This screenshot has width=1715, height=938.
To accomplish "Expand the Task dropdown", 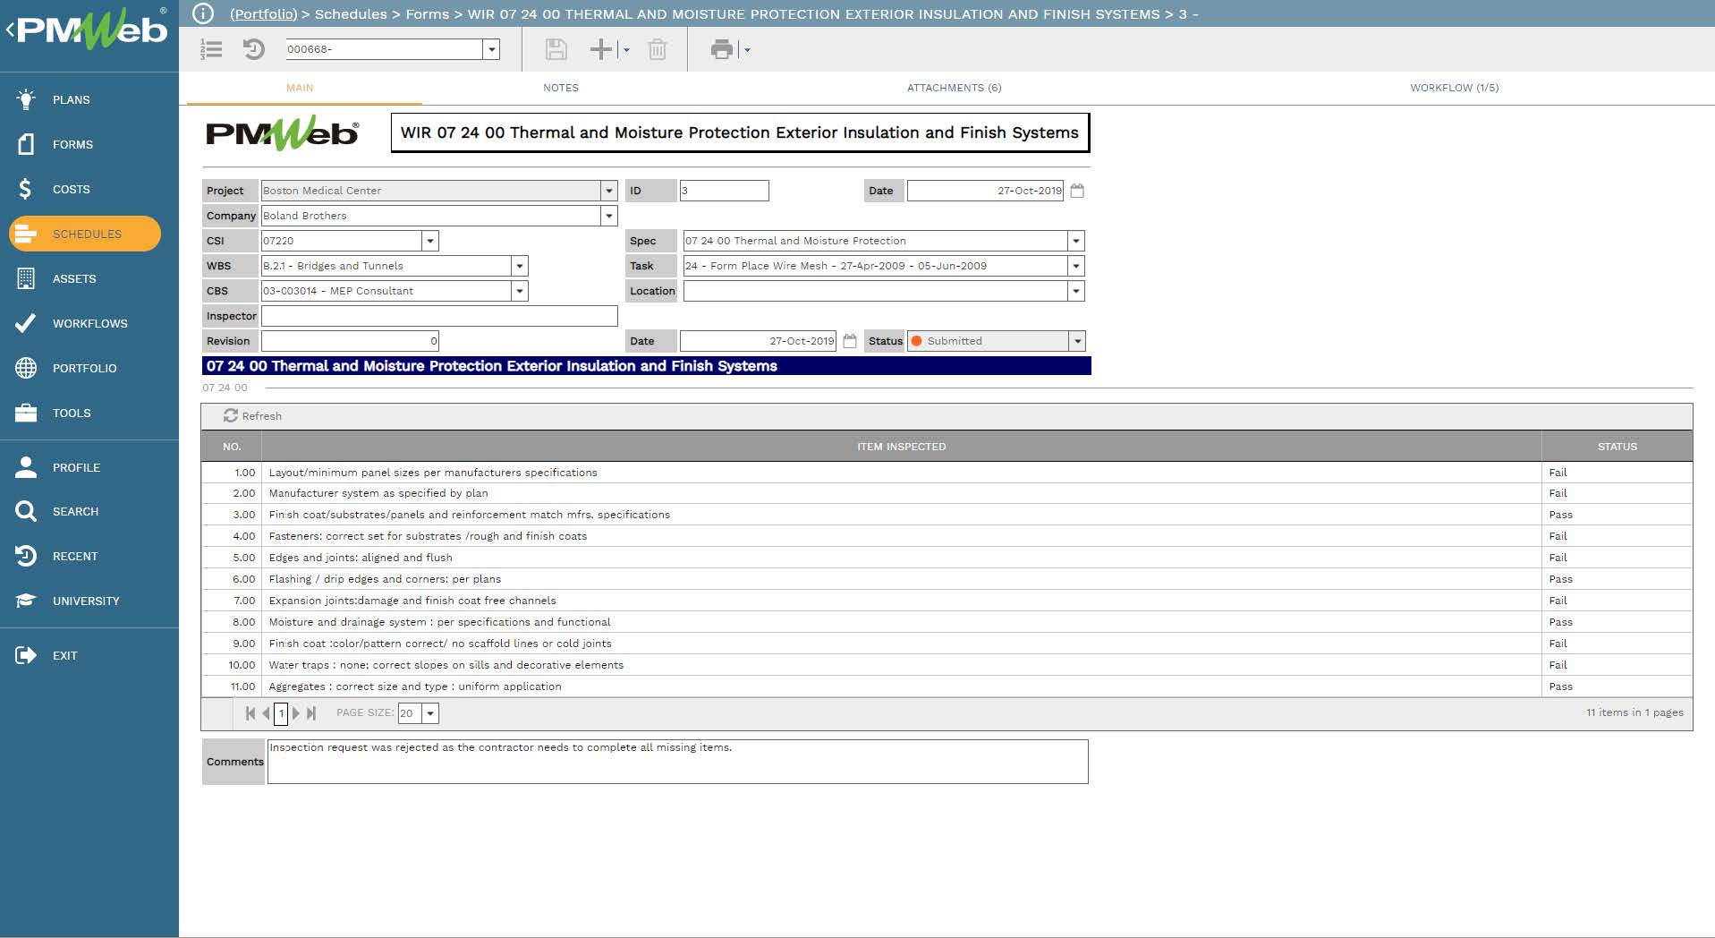I will click(x=1076, y=266).
